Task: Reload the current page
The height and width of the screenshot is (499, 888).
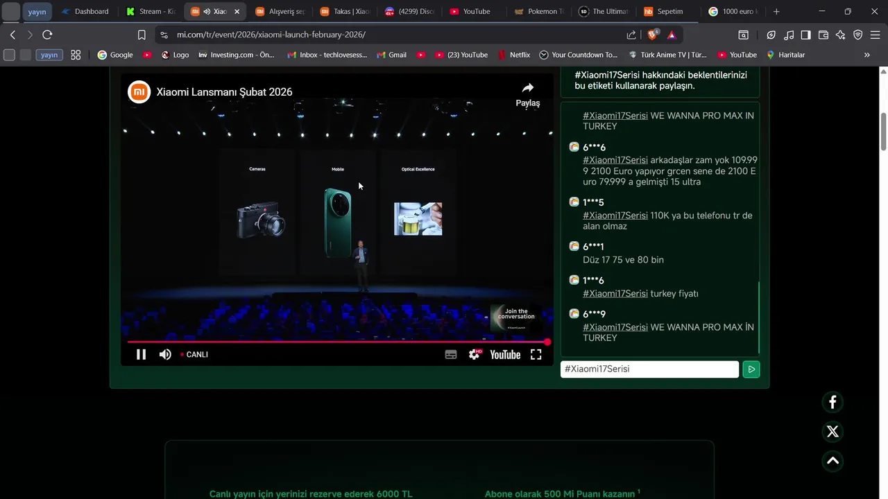Action: pos(47,35)
